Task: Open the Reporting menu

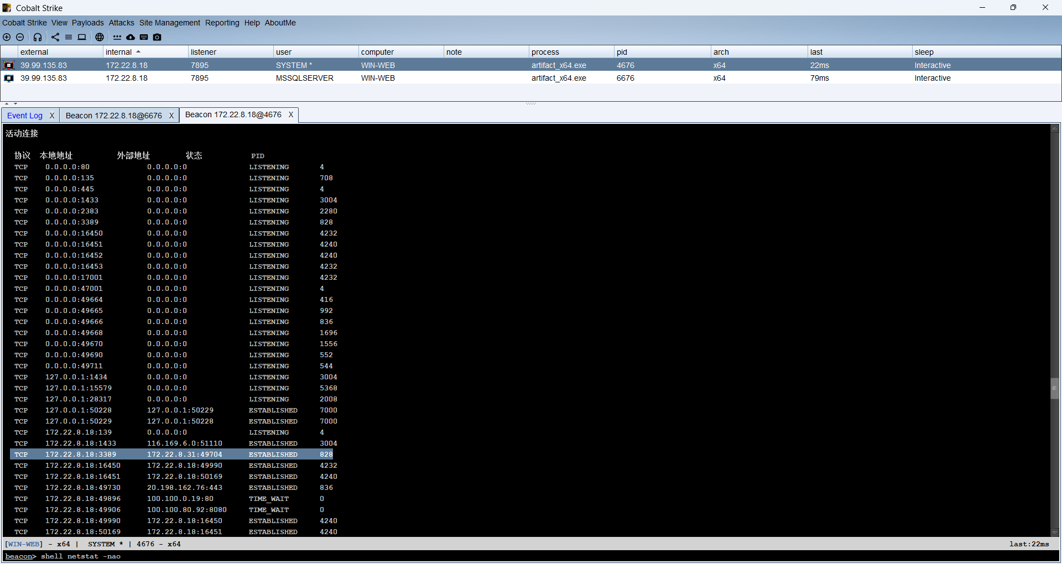Action: point(222,23)
